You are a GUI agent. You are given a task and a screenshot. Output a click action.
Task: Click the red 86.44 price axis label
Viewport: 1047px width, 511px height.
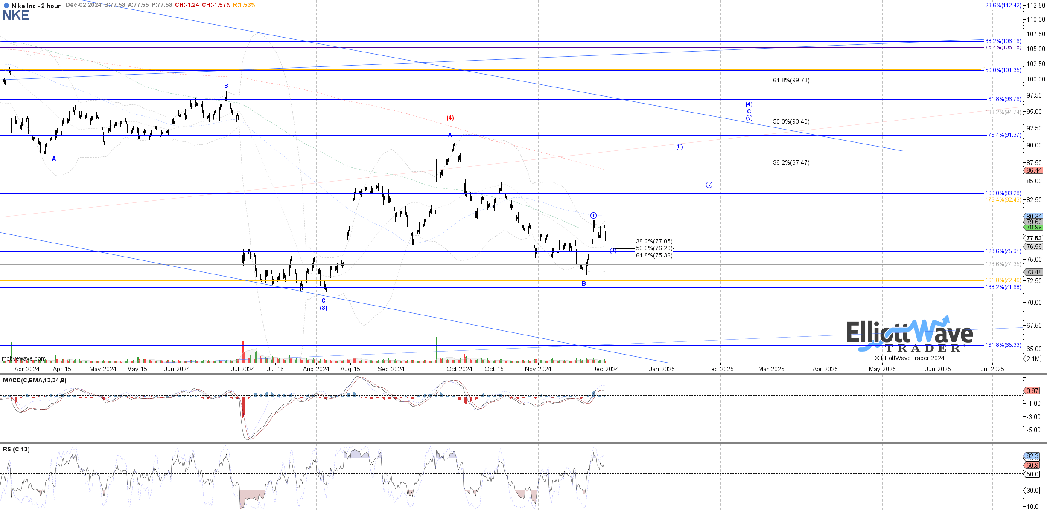1033,170
